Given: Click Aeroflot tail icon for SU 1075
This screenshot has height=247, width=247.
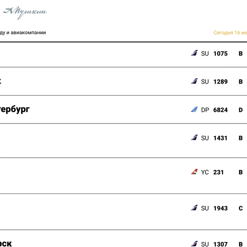Looking at the screenshot, I should (x=194, y=53).
